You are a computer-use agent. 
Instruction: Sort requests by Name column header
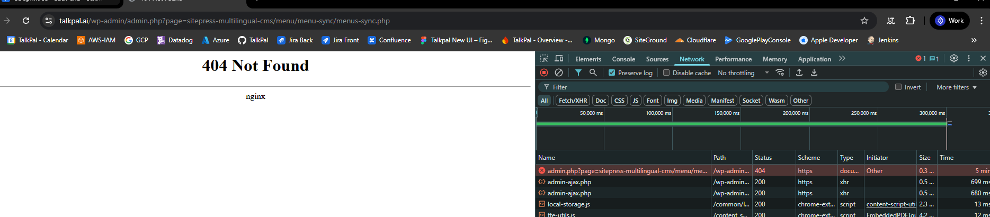click(x=623, y=158)
